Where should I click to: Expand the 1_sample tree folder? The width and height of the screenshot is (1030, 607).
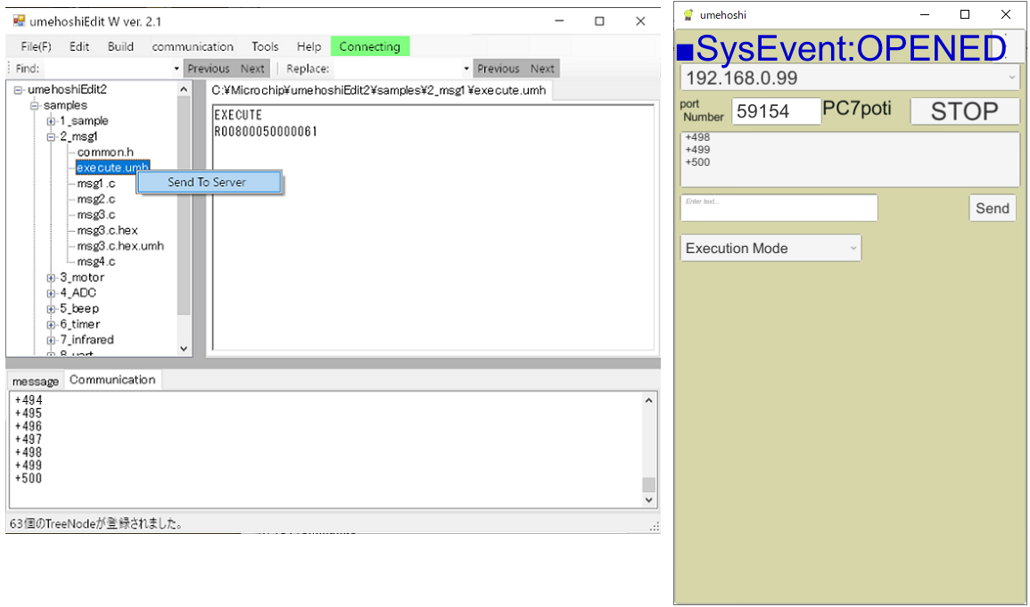click(x=51, y=121)
